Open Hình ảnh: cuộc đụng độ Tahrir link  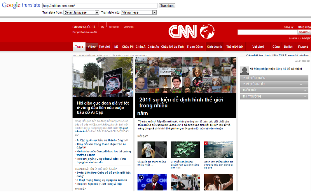[x=104, y=153]
